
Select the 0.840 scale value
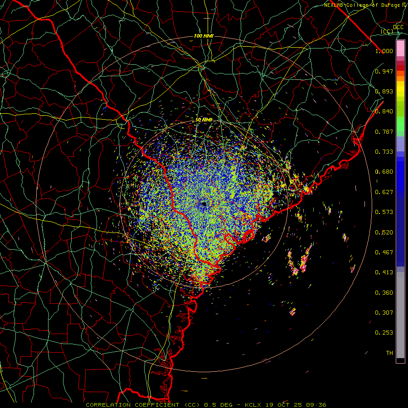(x=384, y=112)
